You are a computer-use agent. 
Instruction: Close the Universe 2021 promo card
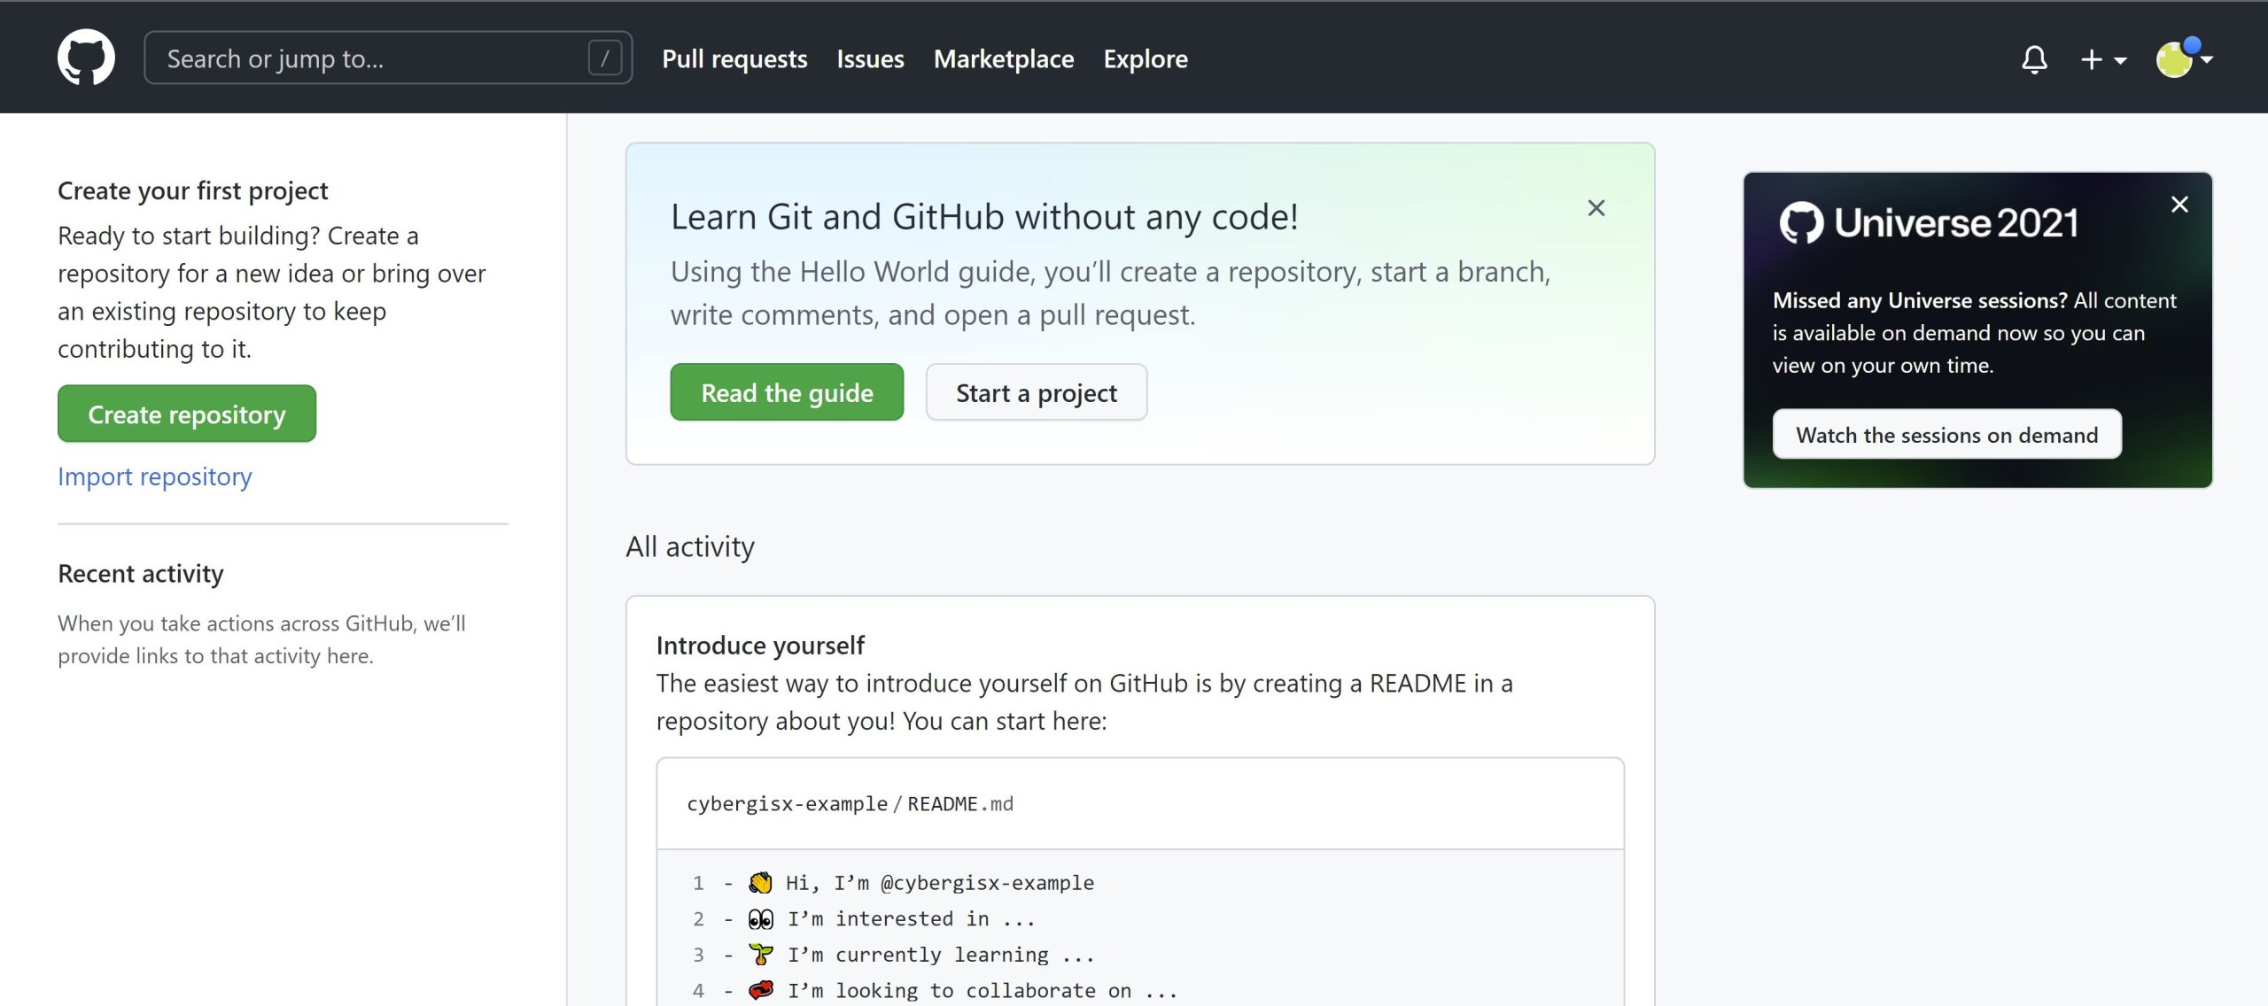click(2179, 205)
